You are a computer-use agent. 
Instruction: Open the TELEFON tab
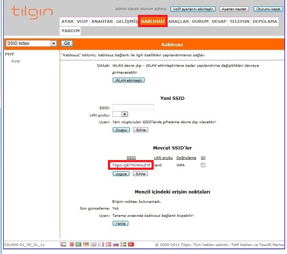240,22
